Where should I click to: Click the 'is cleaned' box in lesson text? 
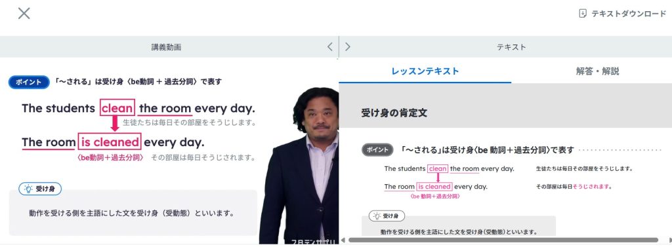(x=434, y=187)
